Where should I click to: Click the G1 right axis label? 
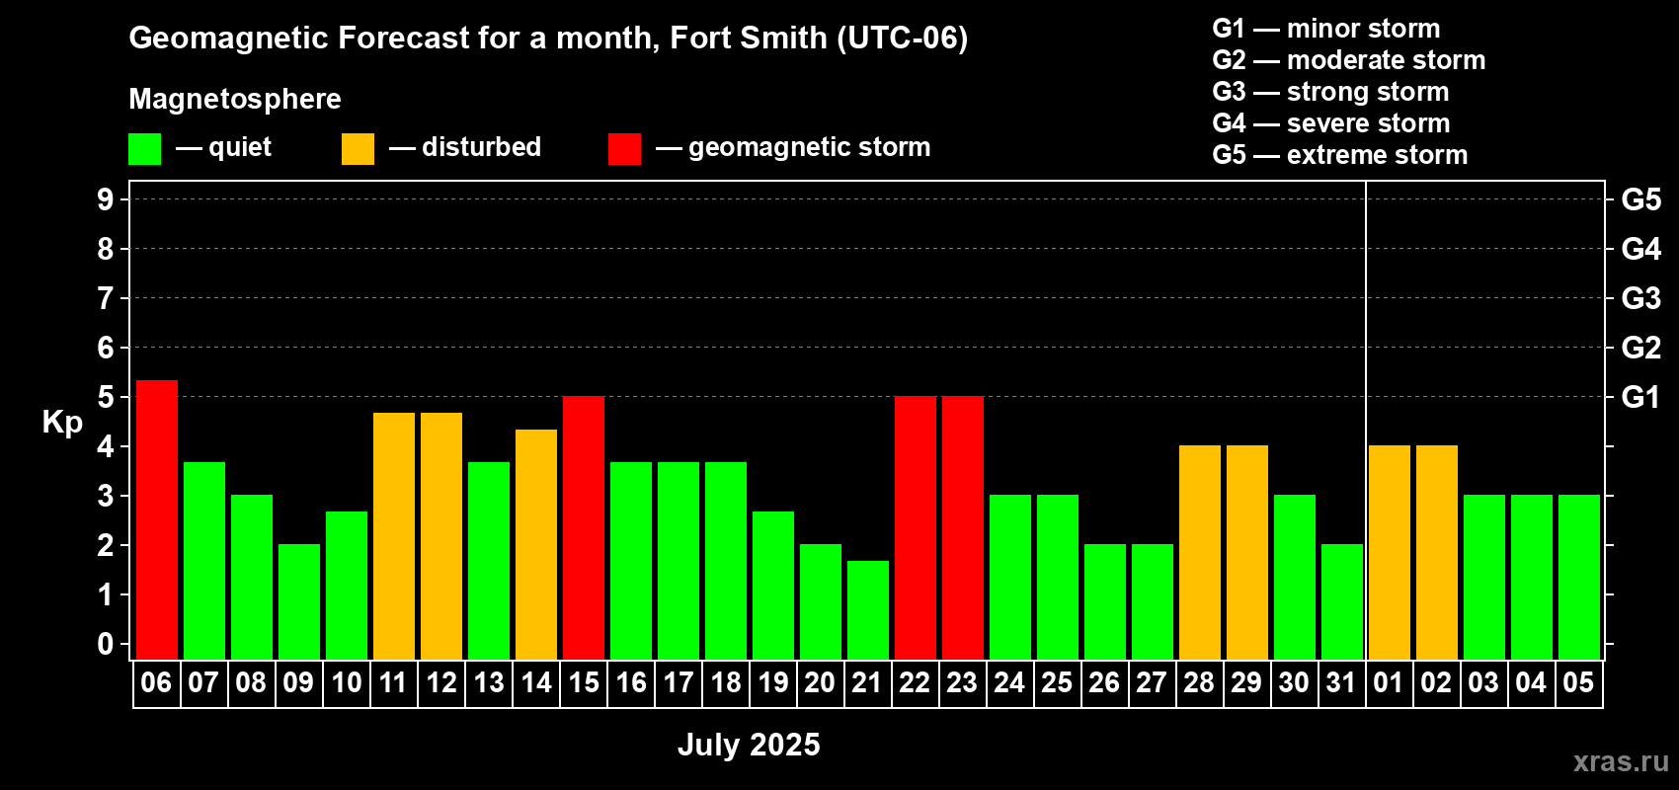coord(1640,397)
